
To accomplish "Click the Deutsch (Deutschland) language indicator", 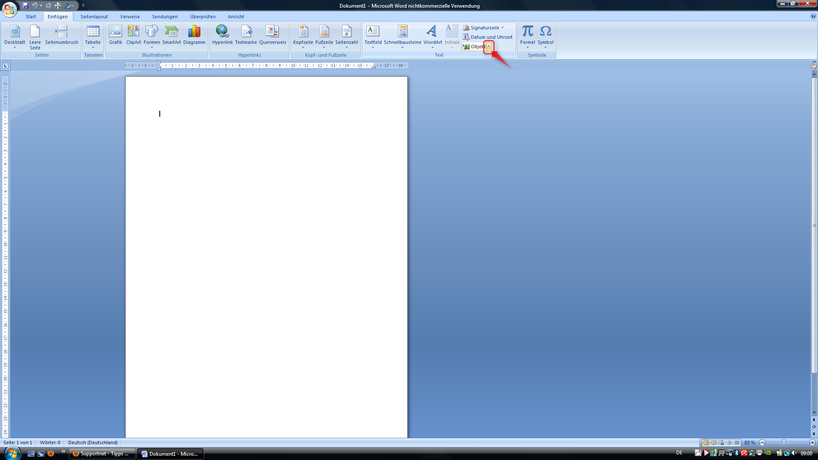I will click(x=92, y=443).
